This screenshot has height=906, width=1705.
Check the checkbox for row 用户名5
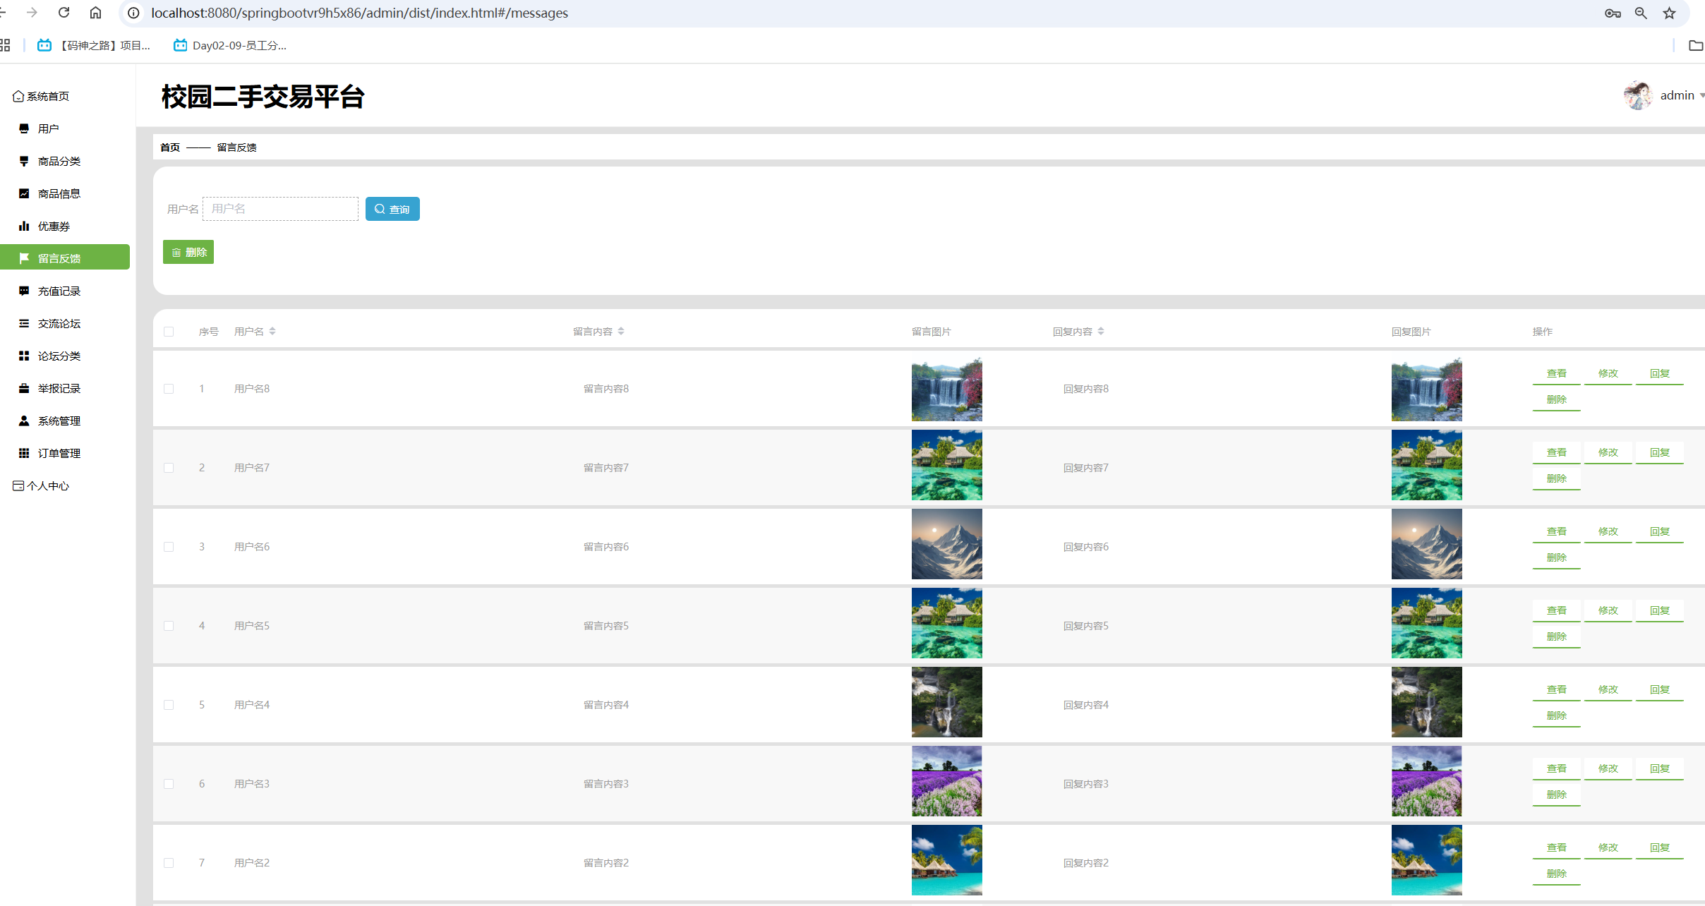pos(169,626)
